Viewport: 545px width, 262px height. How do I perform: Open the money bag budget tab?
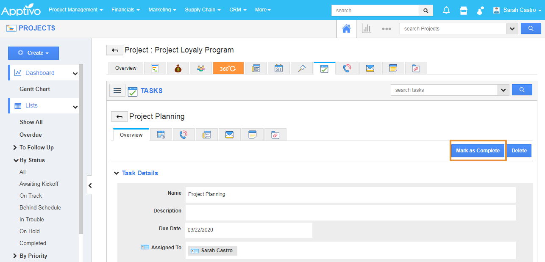click(x=178, y=68)
